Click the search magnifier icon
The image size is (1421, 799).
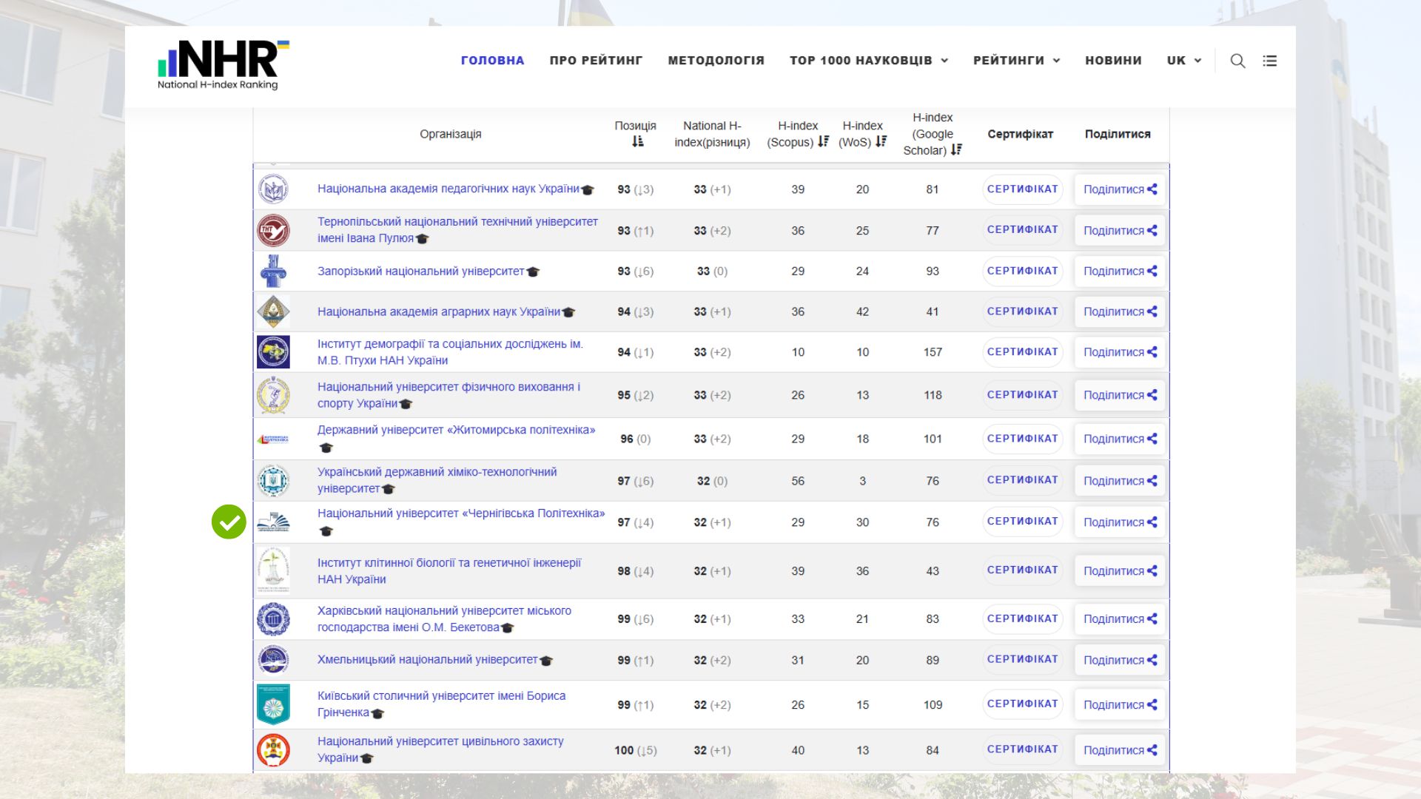click(x=1237, y=61)
